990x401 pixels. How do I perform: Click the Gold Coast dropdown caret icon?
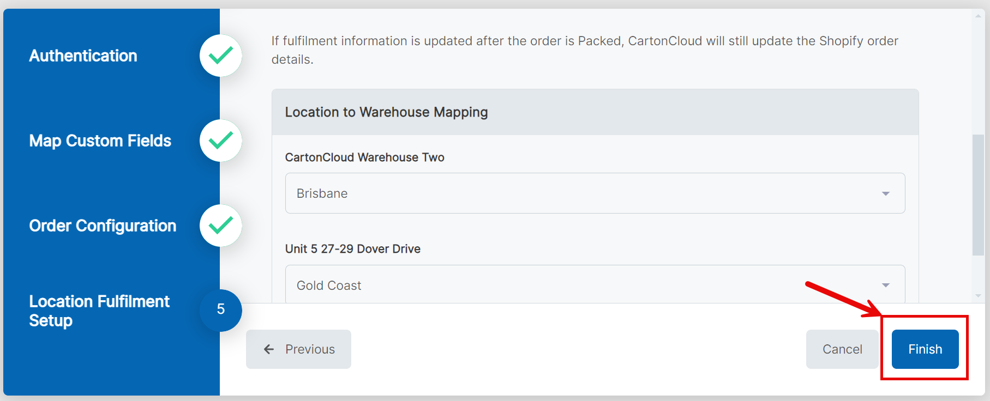pyautogui.click(x=886, y=284)
